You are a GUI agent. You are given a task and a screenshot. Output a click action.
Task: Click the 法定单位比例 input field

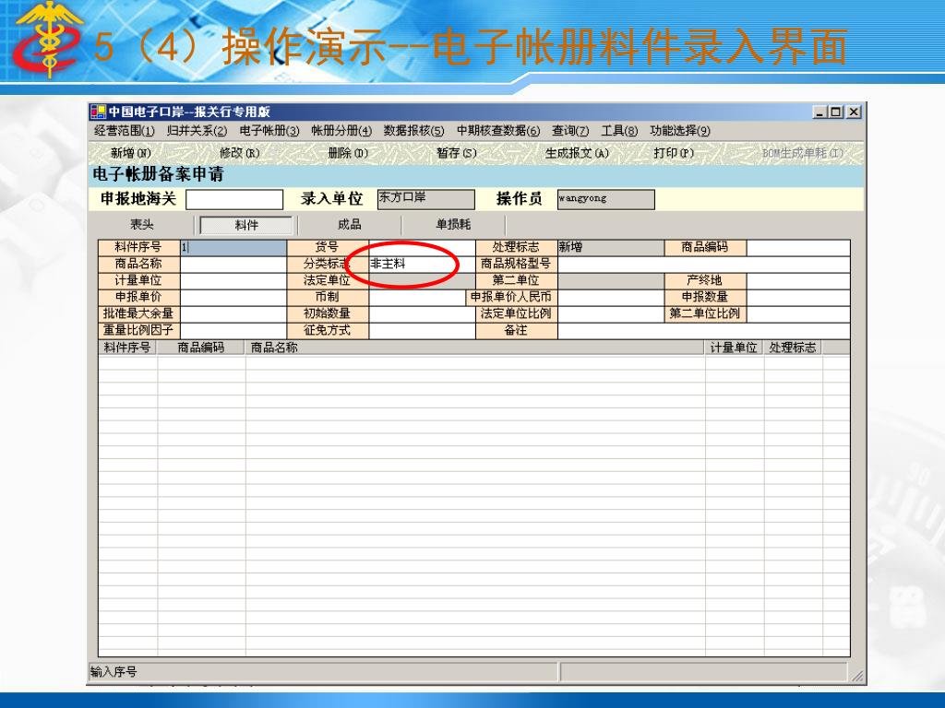611,313
